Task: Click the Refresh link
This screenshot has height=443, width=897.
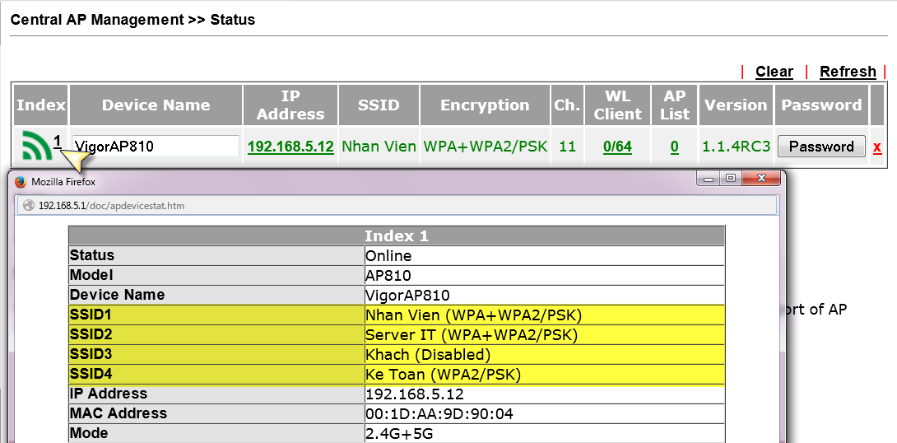Action: click(848, 72)
